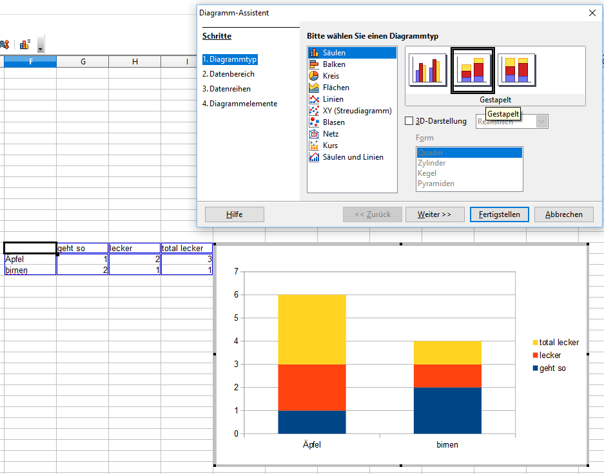Select column header F
The width and height of the screenshot is (604, 474).
tap(30, 62)
